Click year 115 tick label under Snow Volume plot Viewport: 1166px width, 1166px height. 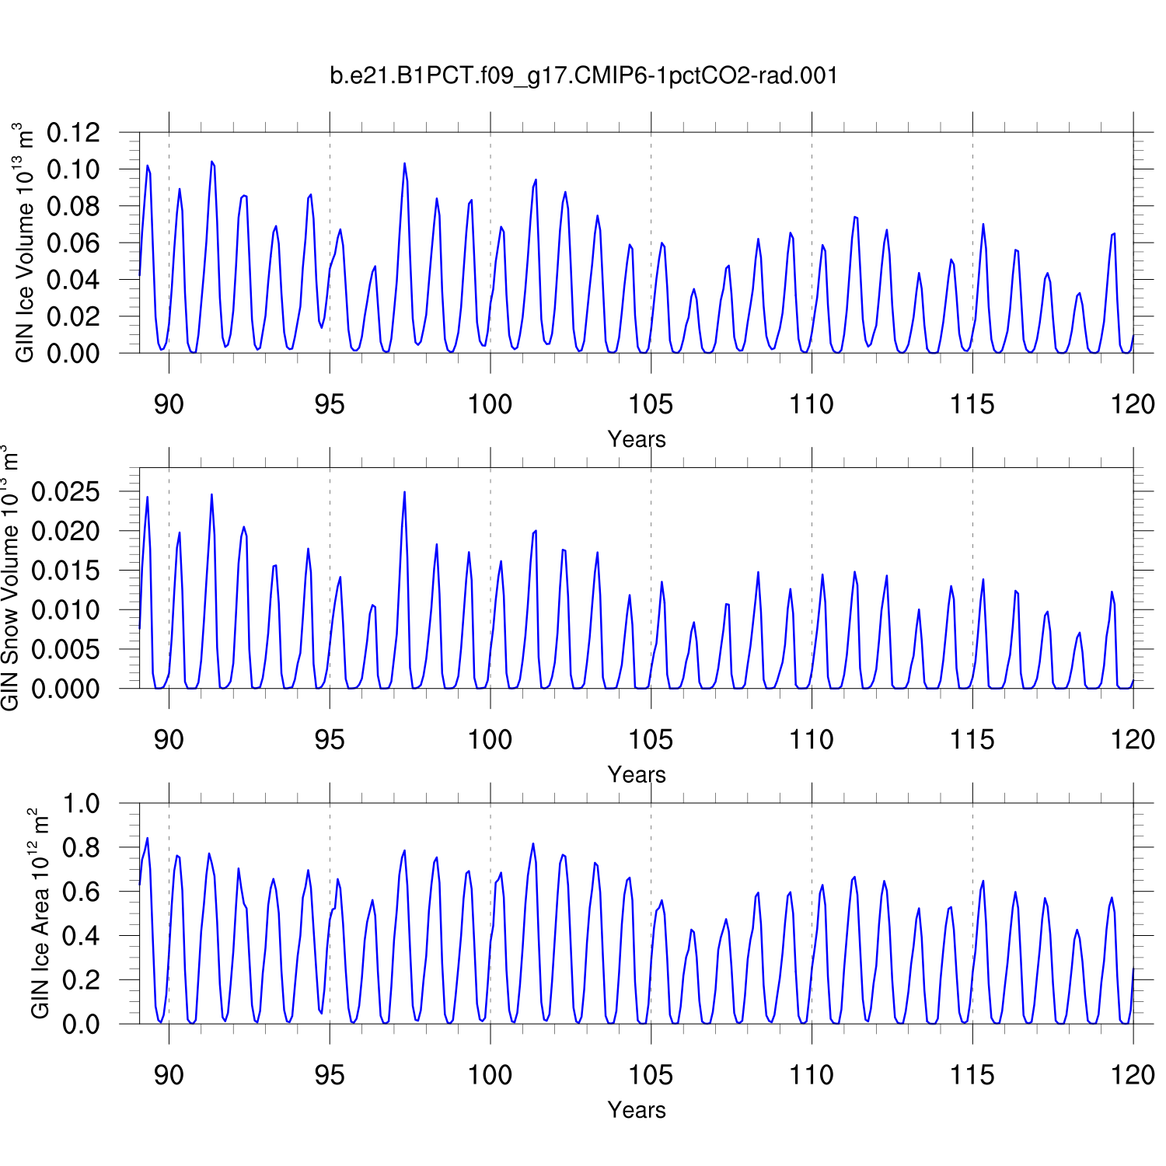(x=972, y=739)
